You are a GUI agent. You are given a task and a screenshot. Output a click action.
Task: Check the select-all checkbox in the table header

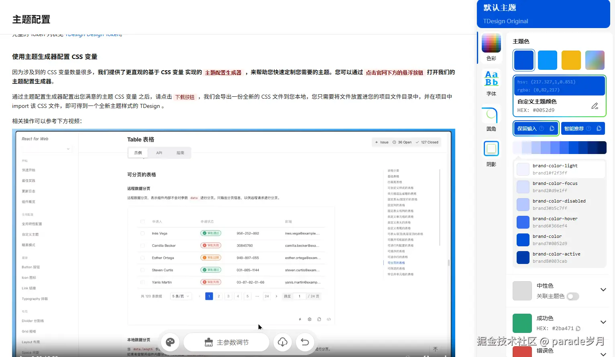click(x=143, y=221)
